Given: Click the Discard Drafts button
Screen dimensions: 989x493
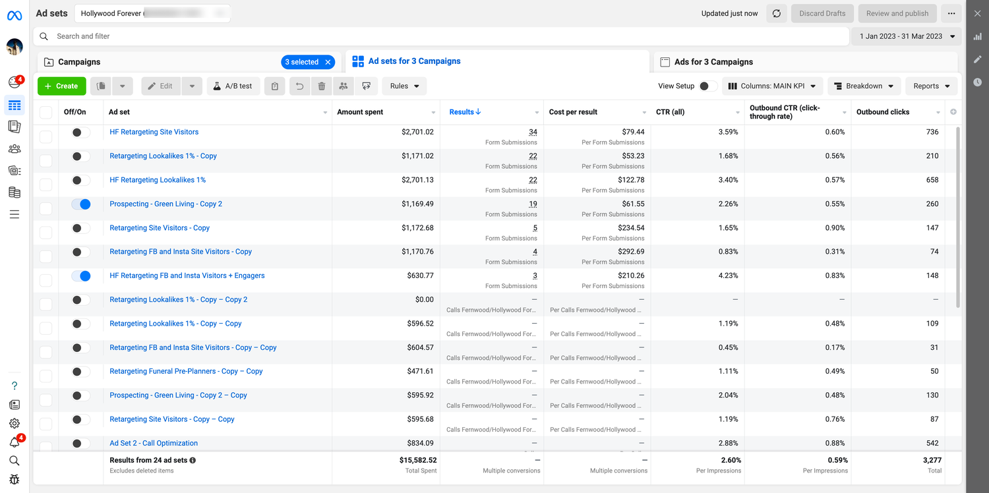Looking at the screenshot, I should pos(822,13).
